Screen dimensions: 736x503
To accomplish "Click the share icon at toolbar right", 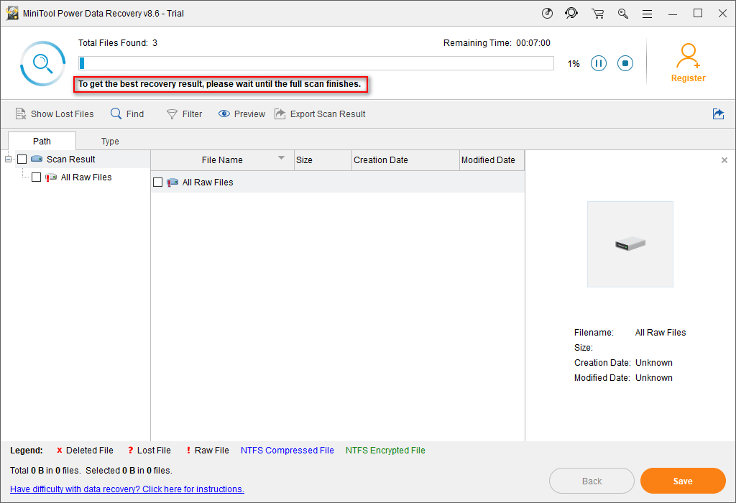I will [718, 114].
